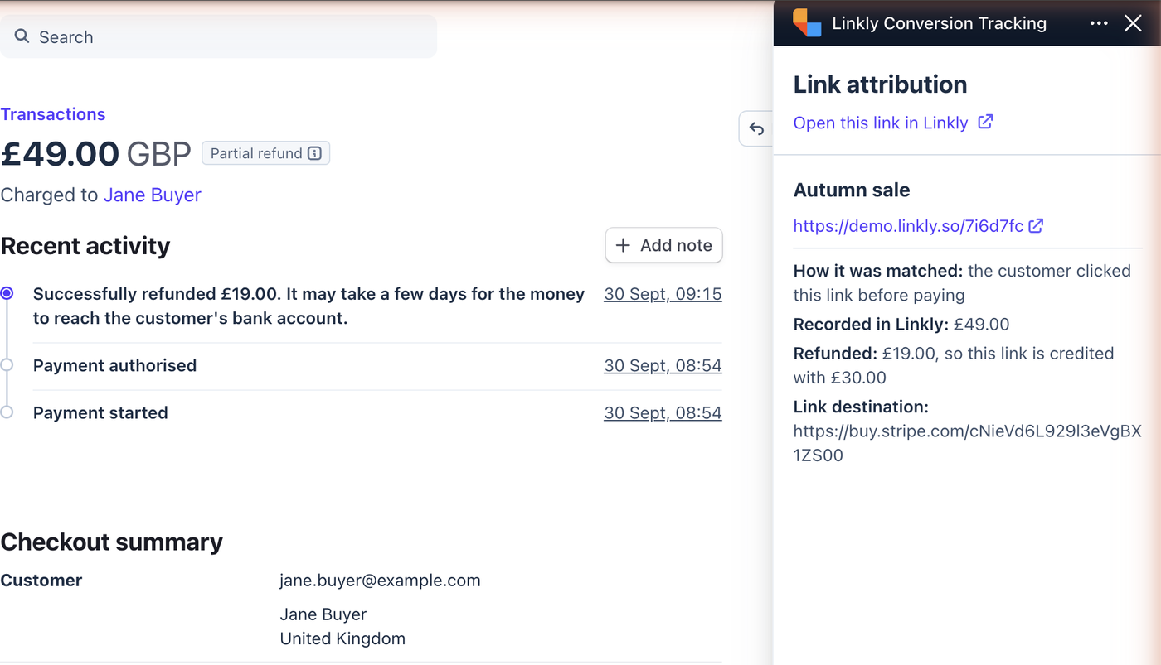Viewport: 1161px width, 665px height.
Task: Click external link icon after Open this link in Linkly
Action: (x=985, y=122)
